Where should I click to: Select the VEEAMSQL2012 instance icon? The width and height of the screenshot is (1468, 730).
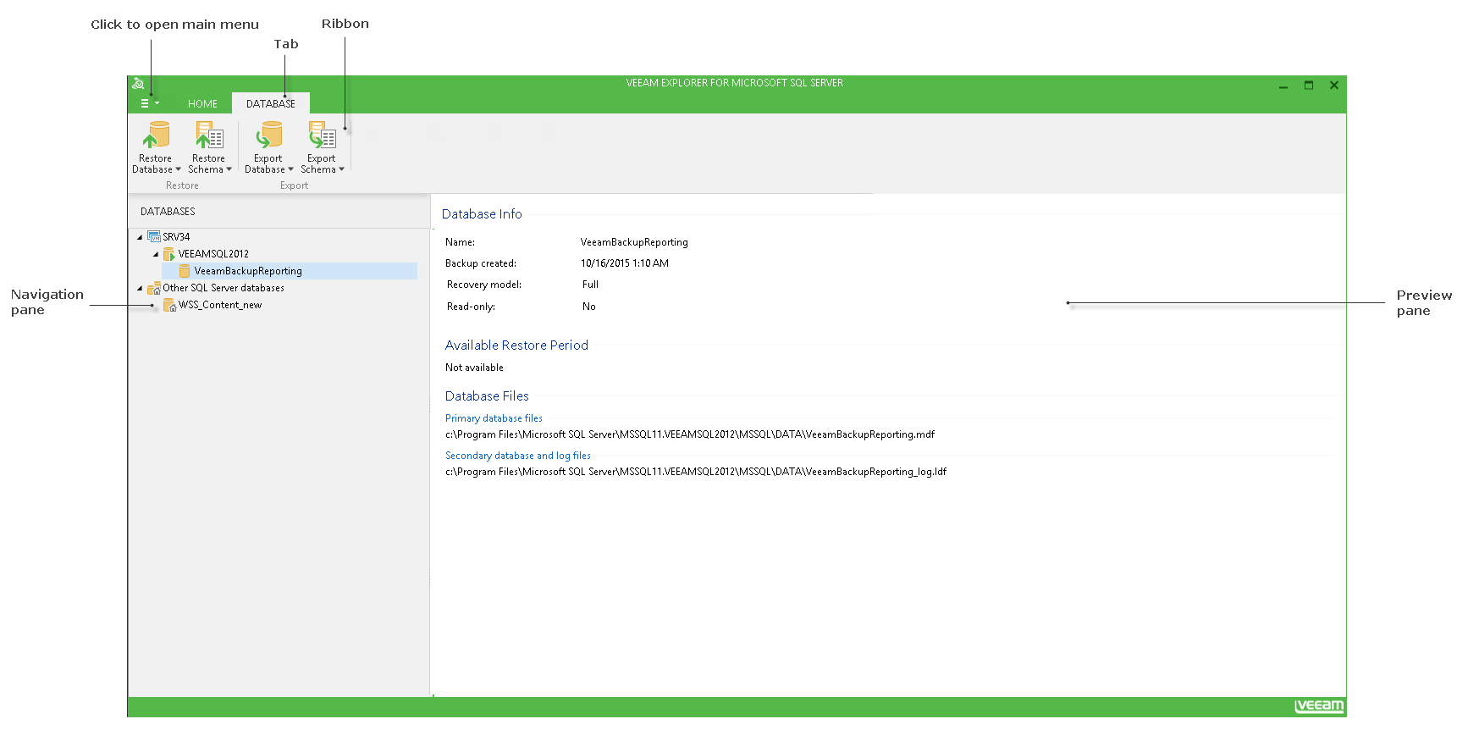coord(168,254)
